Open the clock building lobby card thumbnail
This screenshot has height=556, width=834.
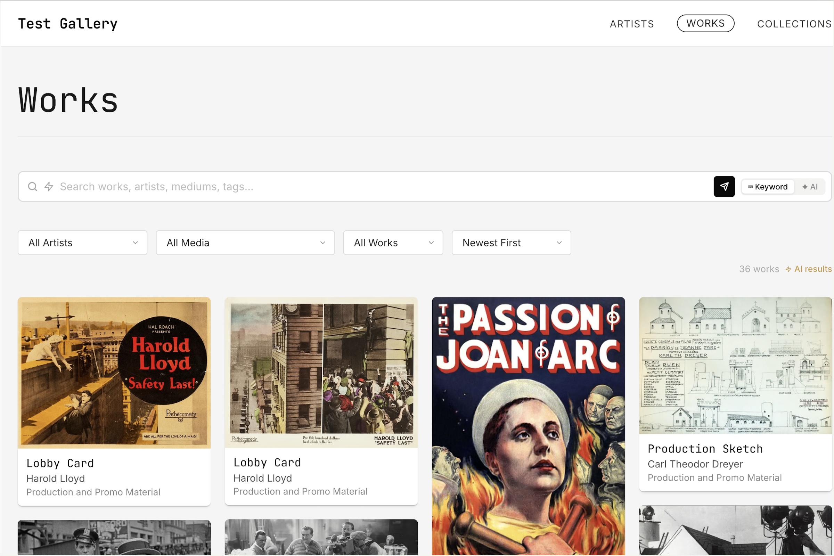pyautogui.click(x=321, y=372)
